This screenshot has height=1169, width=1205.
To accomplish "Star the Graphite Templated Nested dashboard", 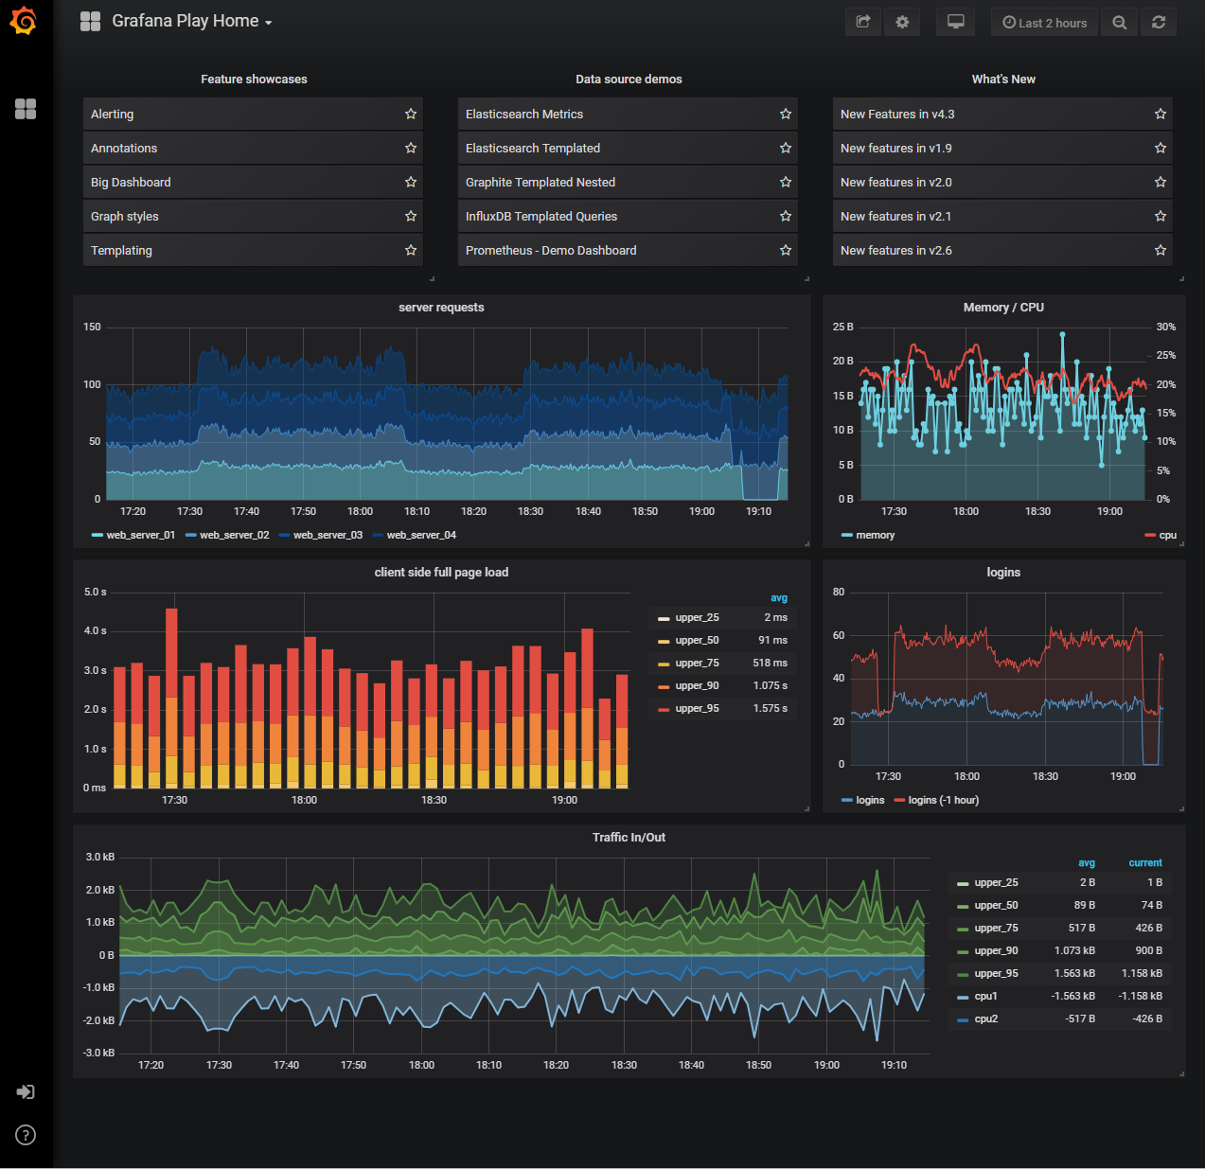I will (786, 182).
